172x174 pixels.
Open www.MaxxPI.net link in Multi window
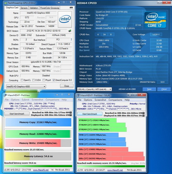point(115,170)
